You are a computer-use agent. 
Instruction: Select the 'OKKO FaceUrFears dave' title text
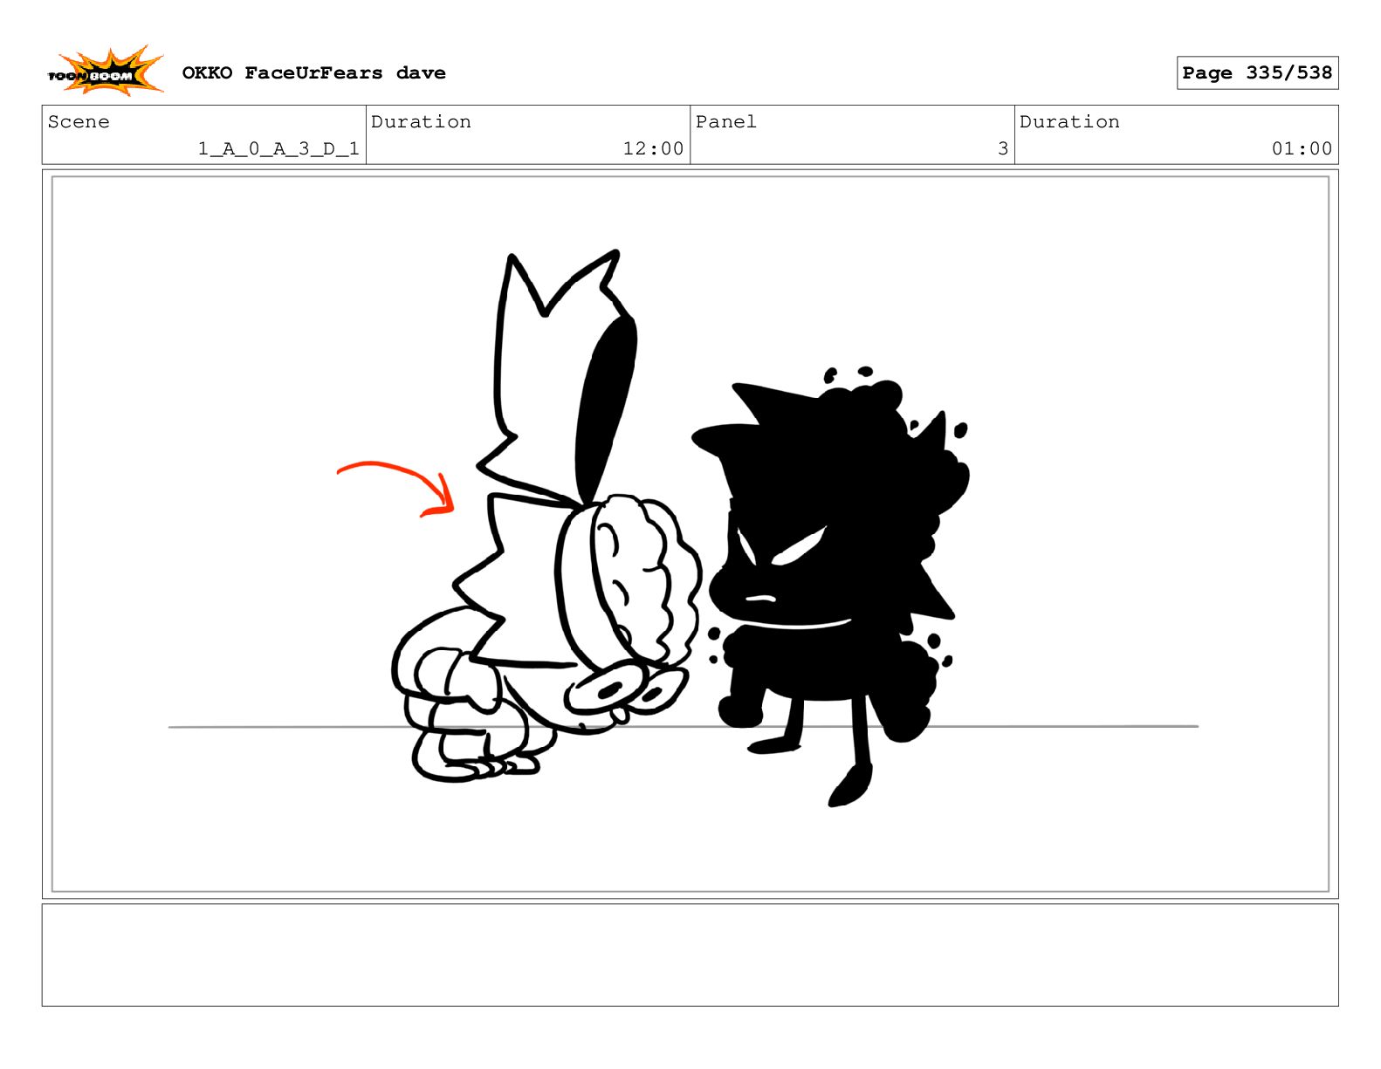(x=313, y=73)
